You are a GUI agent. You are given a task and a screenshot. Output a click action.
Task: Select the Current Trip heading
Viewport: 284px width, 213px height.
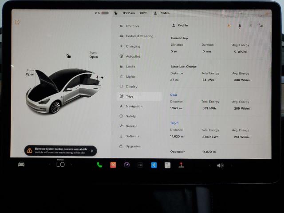pyautogui.click(x=179, y=38)
